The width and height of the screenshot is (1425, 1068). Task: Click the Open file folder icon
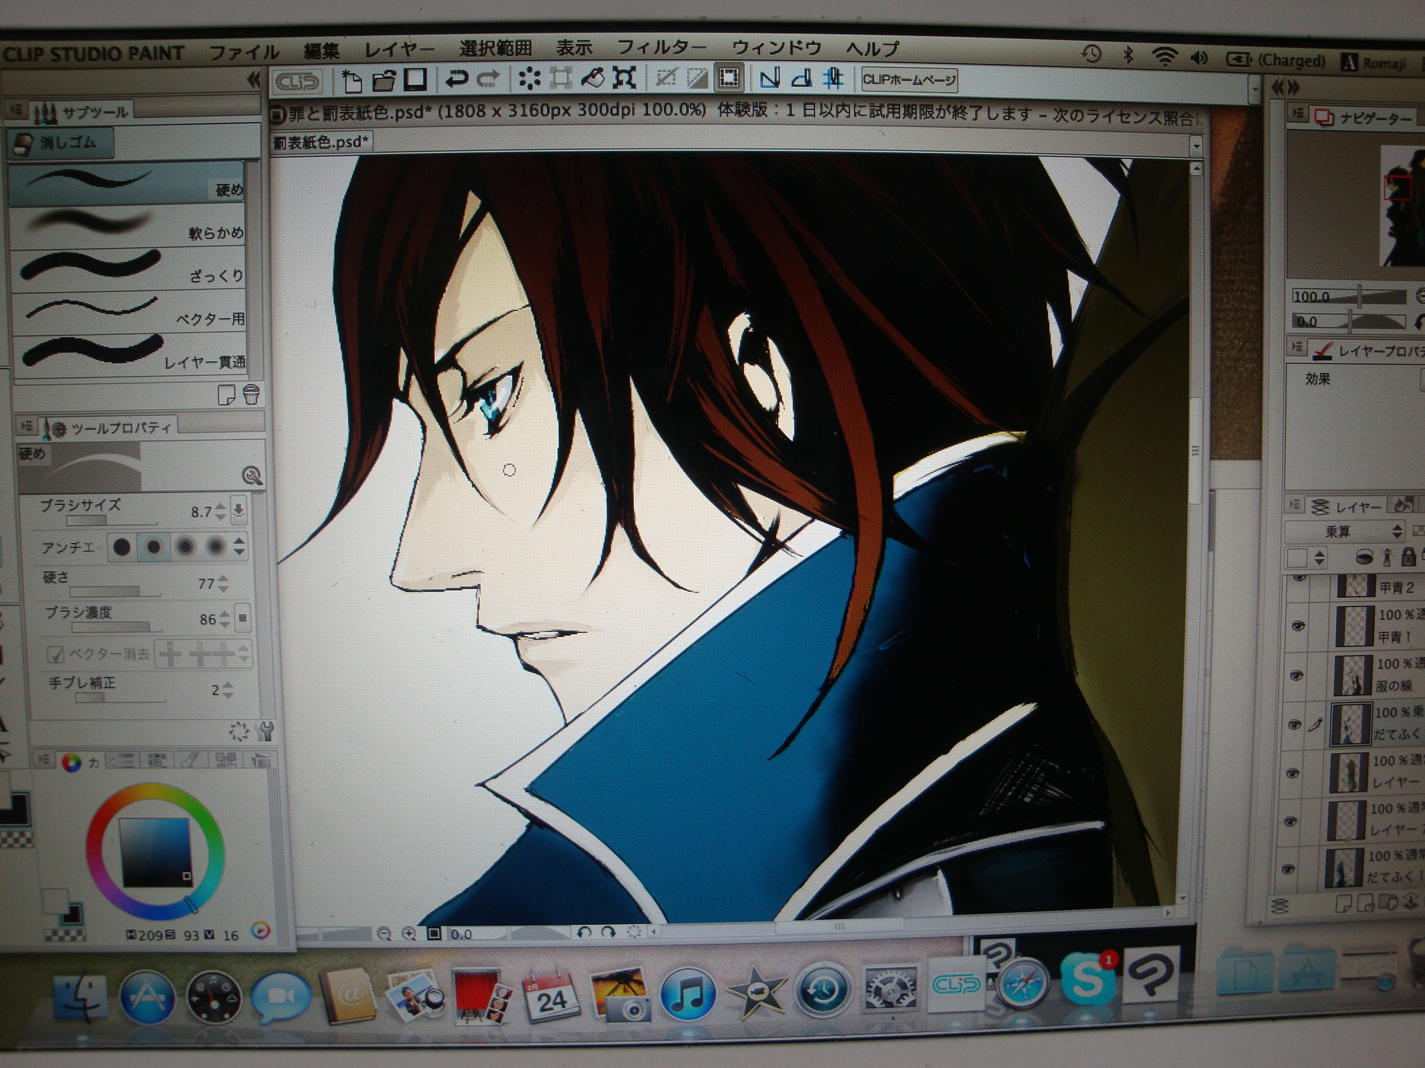tap(384, 81)
